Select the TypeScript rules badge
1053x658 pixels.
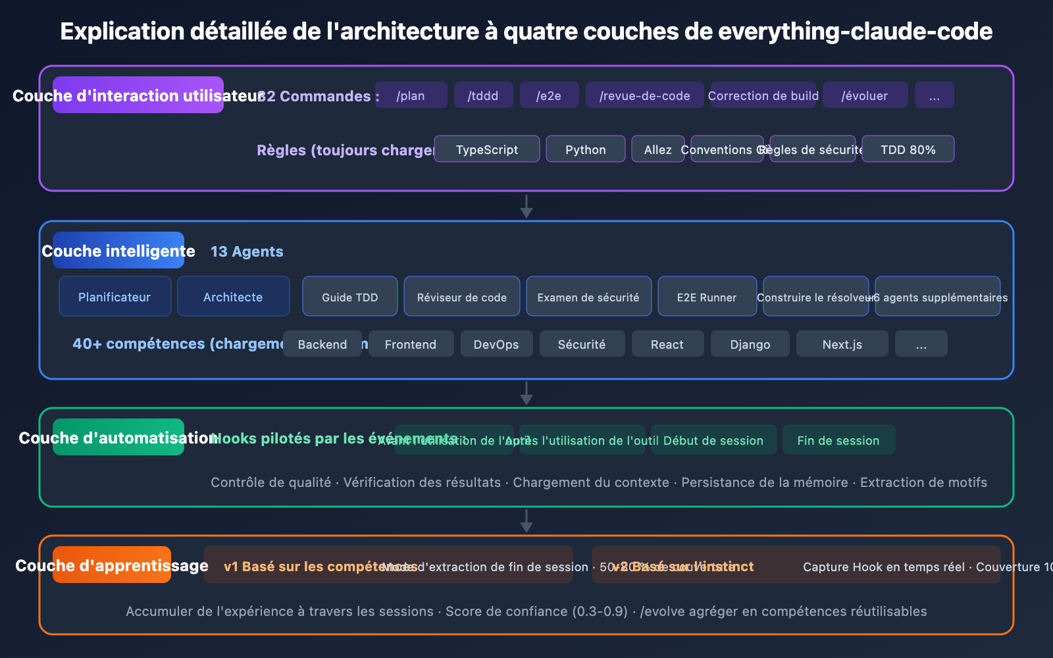487,149
